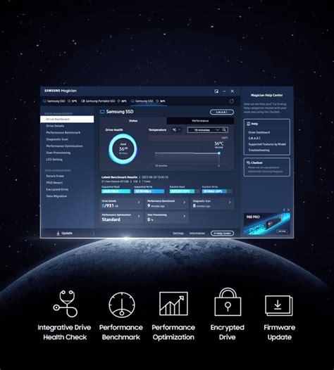Open Performance Optimization in the sidebar
The image size is (334, 370).
pyautogui.click(x=64, y=146)
